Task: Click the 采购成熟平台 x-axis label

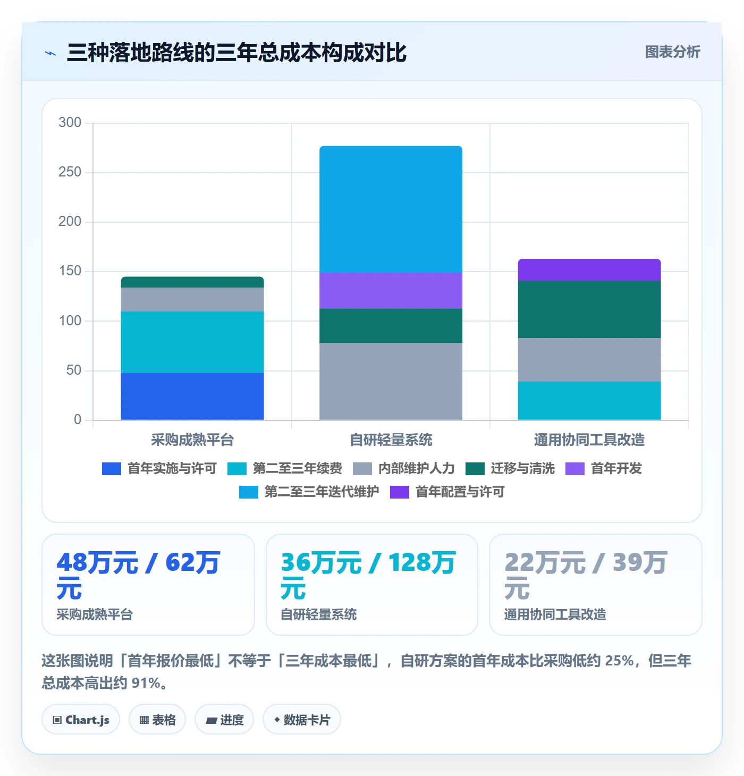Action: pos(192,440)
